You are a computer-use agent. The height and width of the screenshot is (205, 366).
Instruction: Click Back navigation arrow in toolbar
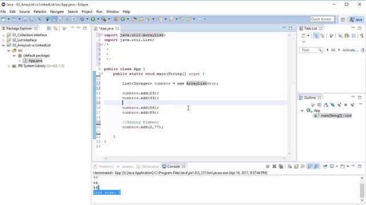(x=189, y=19)
